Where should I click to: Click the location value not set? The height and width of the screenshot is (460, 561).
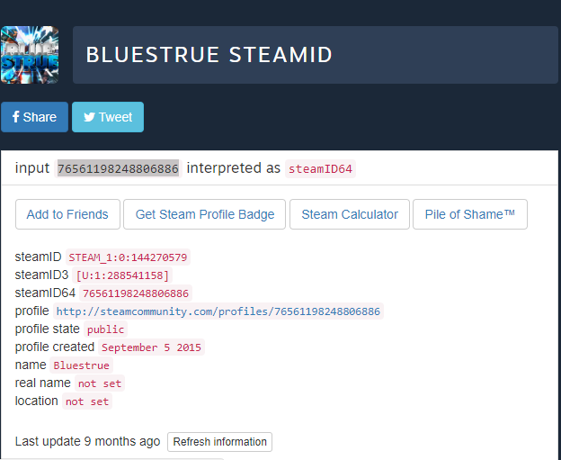tap(87, 401)
